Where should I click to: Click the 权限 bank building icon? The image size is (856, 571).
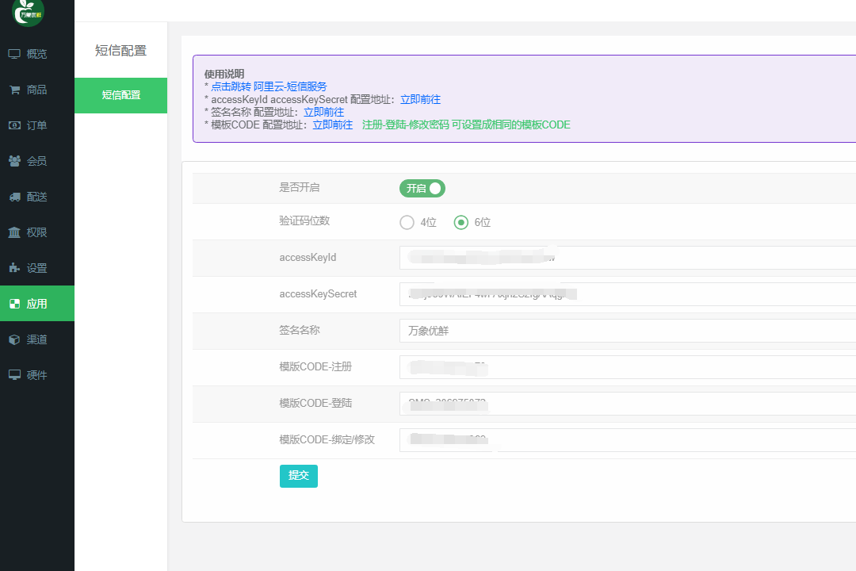click(14, 232)
